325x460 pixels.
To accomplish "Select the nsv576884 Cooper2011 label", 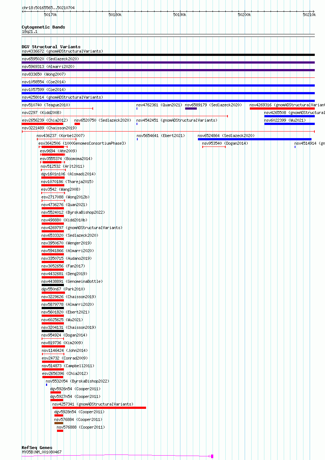I will [79, 419].
